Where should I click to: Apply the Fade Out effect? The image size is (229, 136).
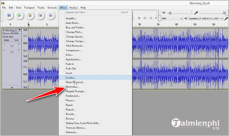tap(95, 69)
